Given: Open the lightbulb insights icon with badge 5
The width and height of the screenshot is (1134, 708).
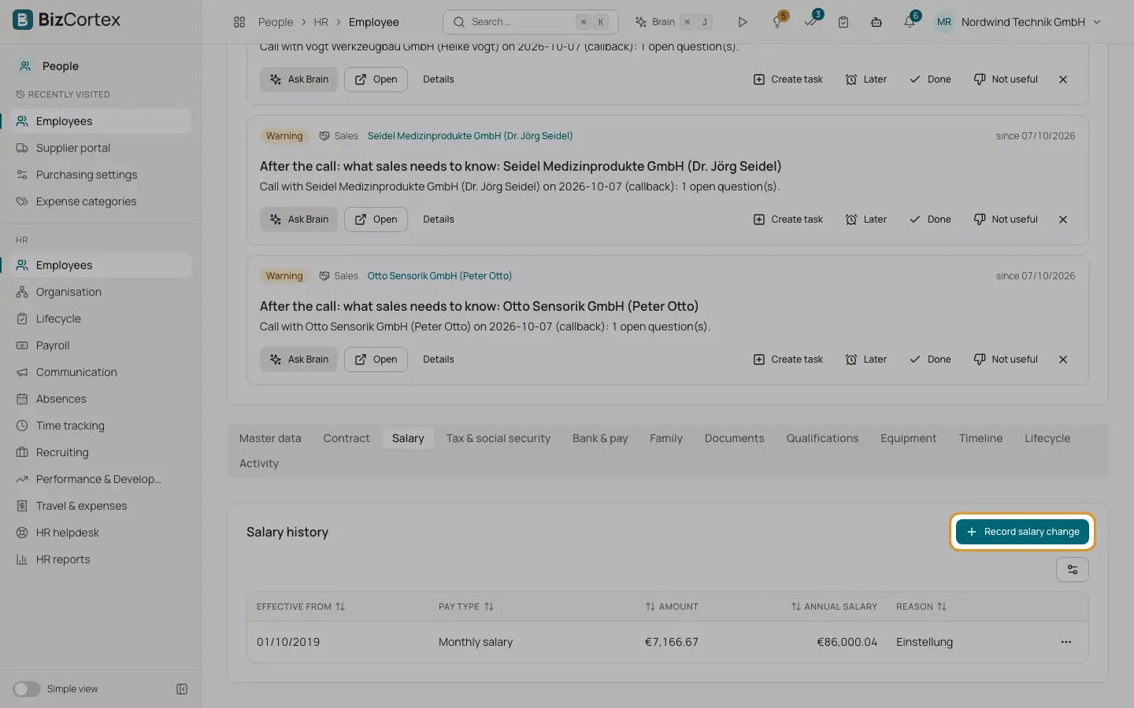Looking at the screenshot, I should click(777, 22).
